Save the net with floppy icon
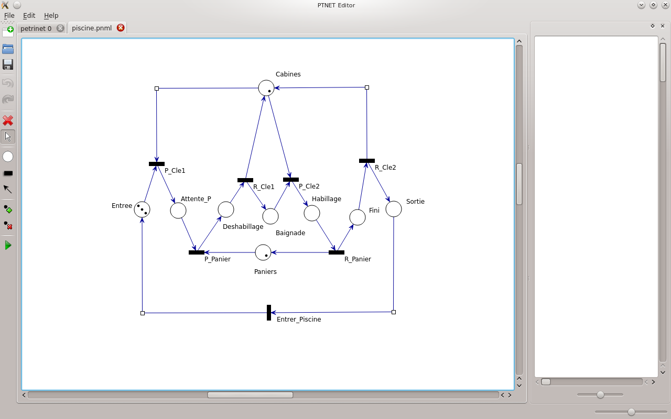The image size is (671, 419). (x=8, y=64)
